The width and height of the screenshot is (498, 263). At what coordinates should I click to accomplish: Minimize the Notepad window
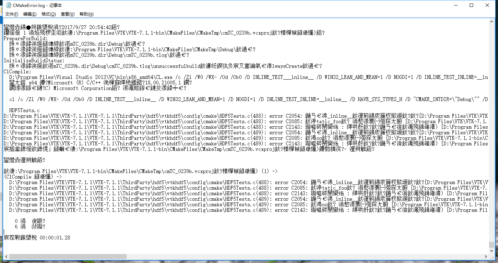455,5
